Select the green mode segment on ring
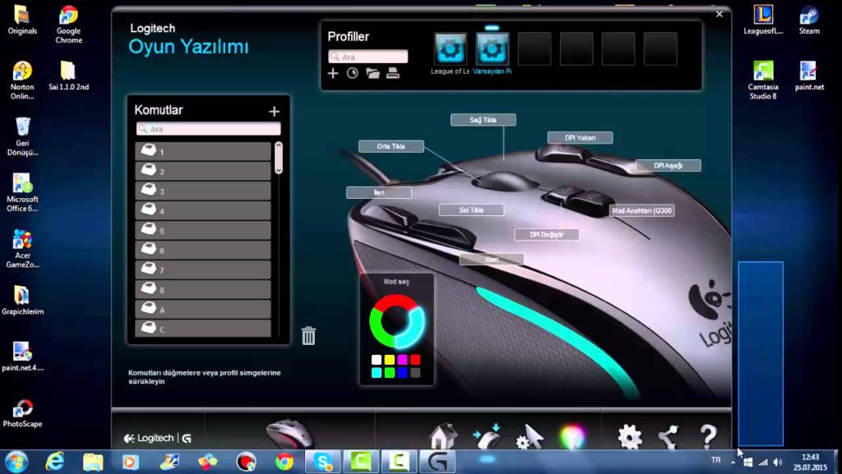842x474 pixels. [x=380, y=328]
